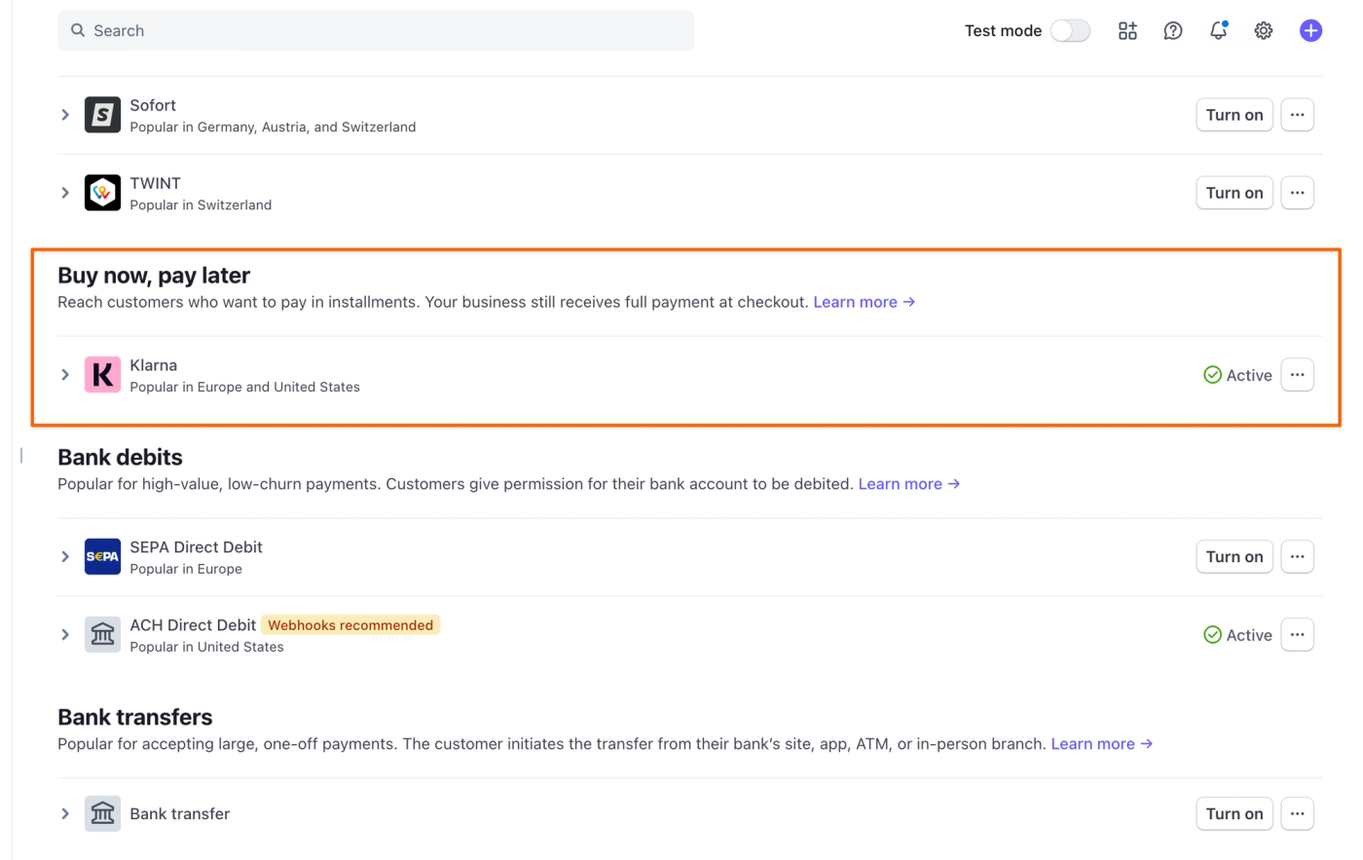
Task: Open the help question mark icon
Action: pyautogui.click(x=1173, y=31)
